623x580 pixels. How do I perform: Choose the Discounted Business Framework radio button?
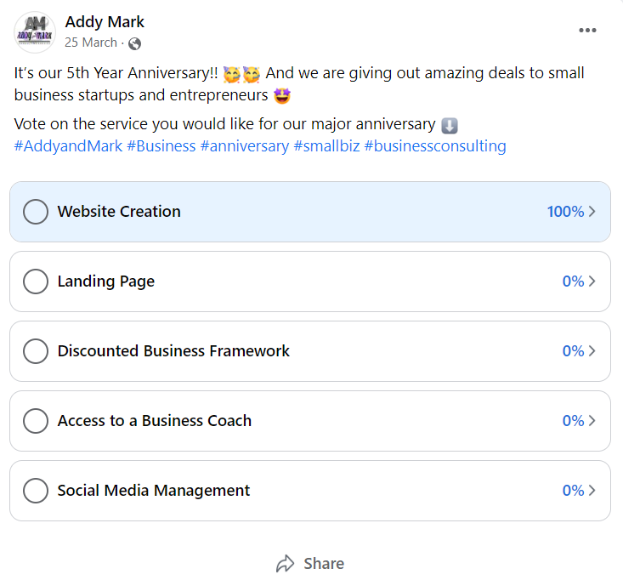[x=36, y=351]
